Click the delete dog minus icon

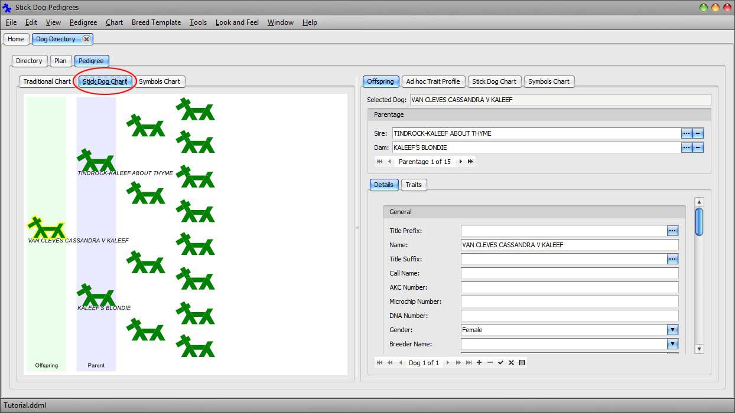pyautogui.click(x=489, y=362)
